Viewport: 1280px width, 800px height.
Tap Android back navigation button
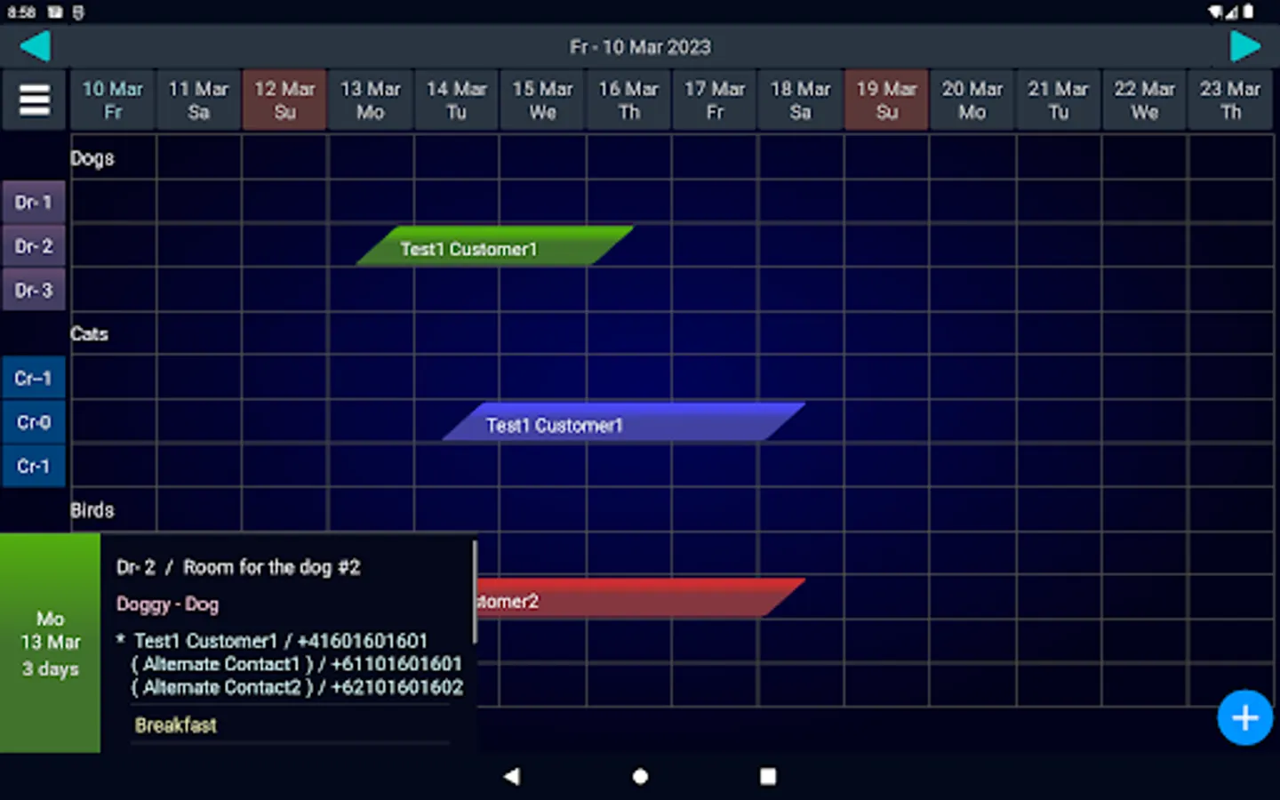(511, 776)
